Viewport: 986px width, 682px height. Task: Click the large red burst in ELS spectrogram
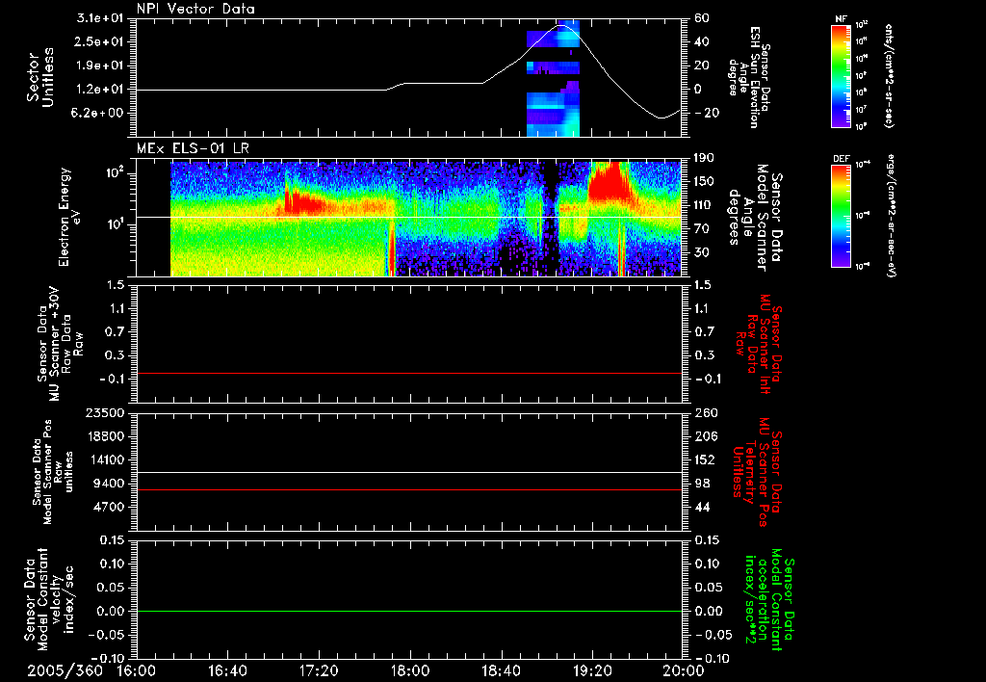coord(609,180)
